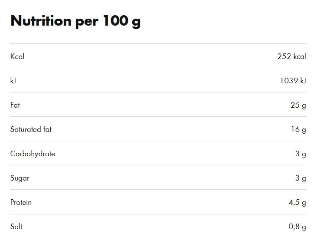This screenshot has height=247, width=324.
Task: Click the Kcal row label
Action: pos(17,56)
